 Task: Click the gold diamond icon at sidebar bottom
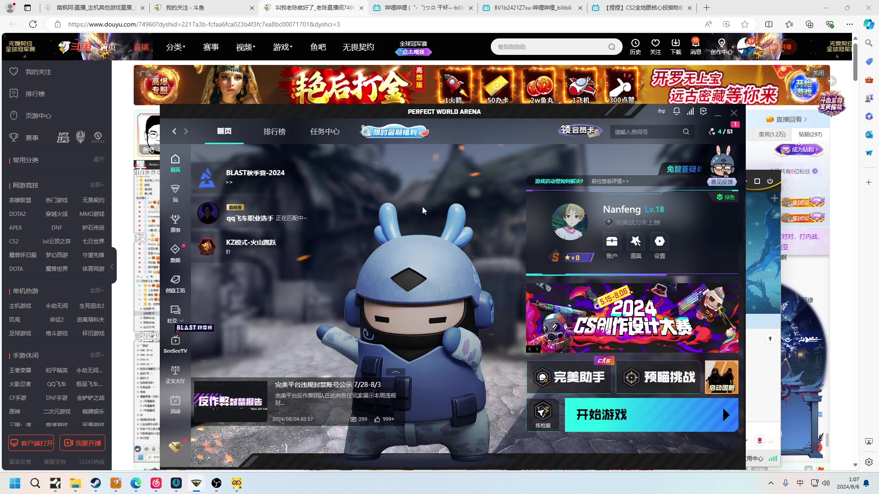[x=175, y=446]
